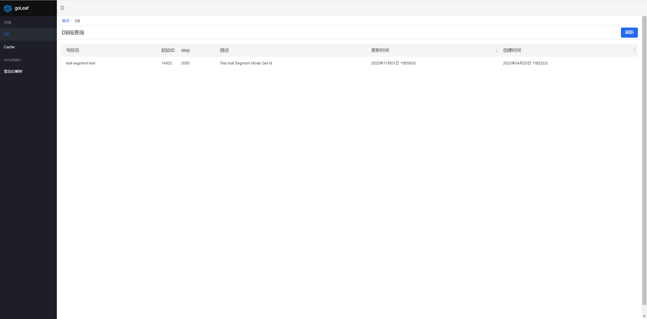The width and height of the screenshot is (647, 319).
Task: Click the 更新时间 column header label
Action: click(380, 50)
